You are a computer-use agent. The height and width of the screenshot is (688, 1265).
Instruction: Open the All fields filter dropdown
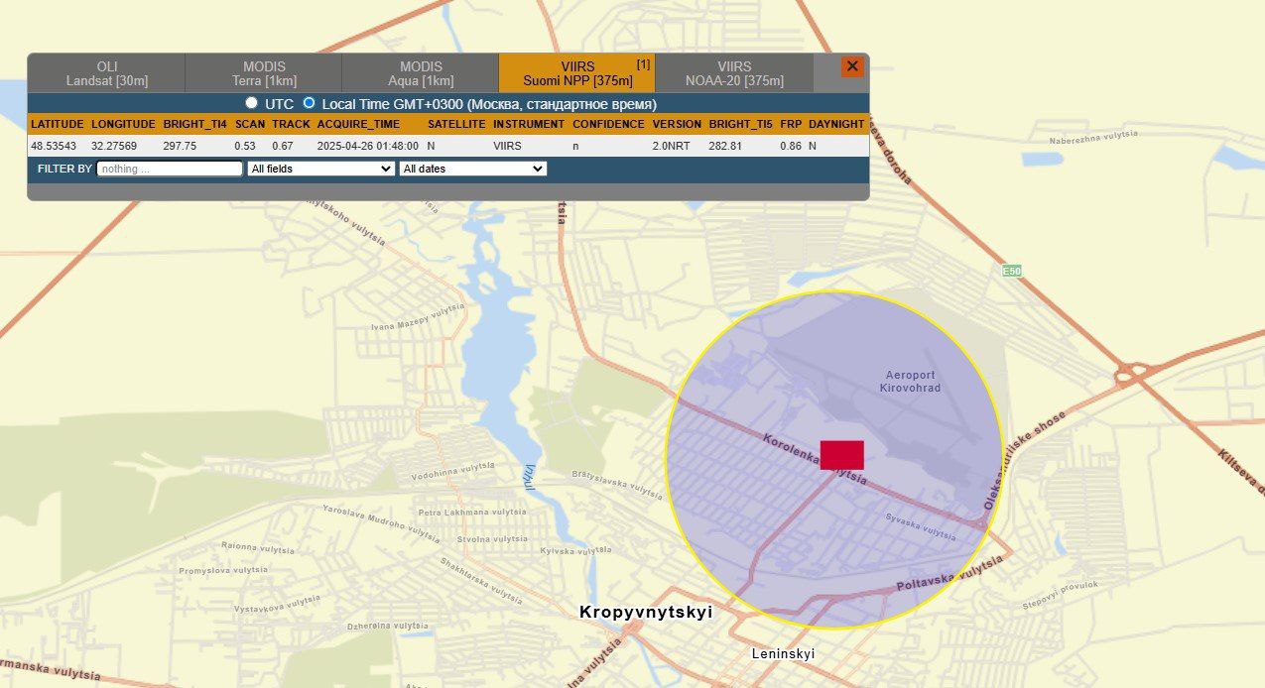pyautogui.click(x=320, y=169)
